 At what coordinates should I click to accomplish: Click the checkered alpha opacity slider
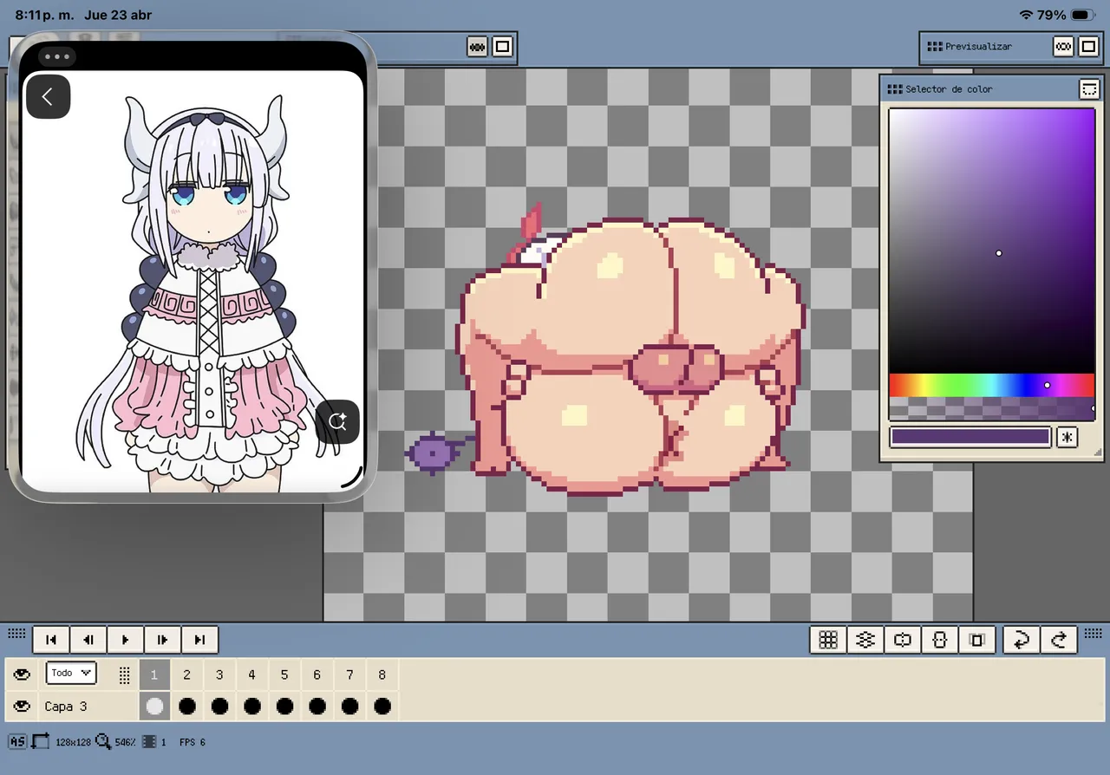coord(992,408)
